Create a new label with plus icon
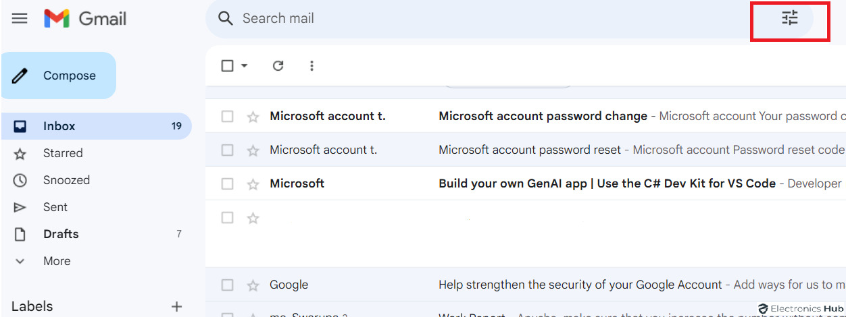Image resolution: width=846 pixels, height=317 pixels. (x=176, y=306)
